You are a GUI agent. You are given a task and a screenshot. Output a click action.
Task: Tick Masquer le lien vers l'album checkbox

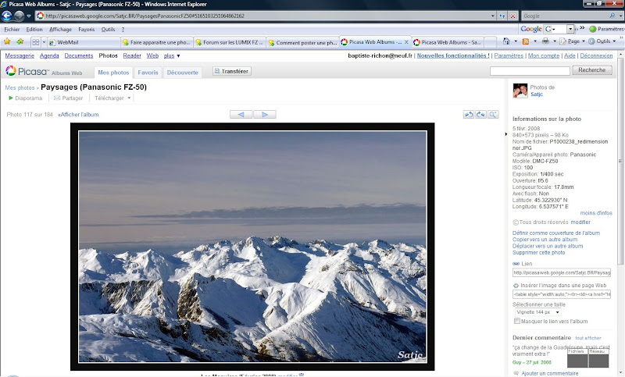(x=517, y=321)
